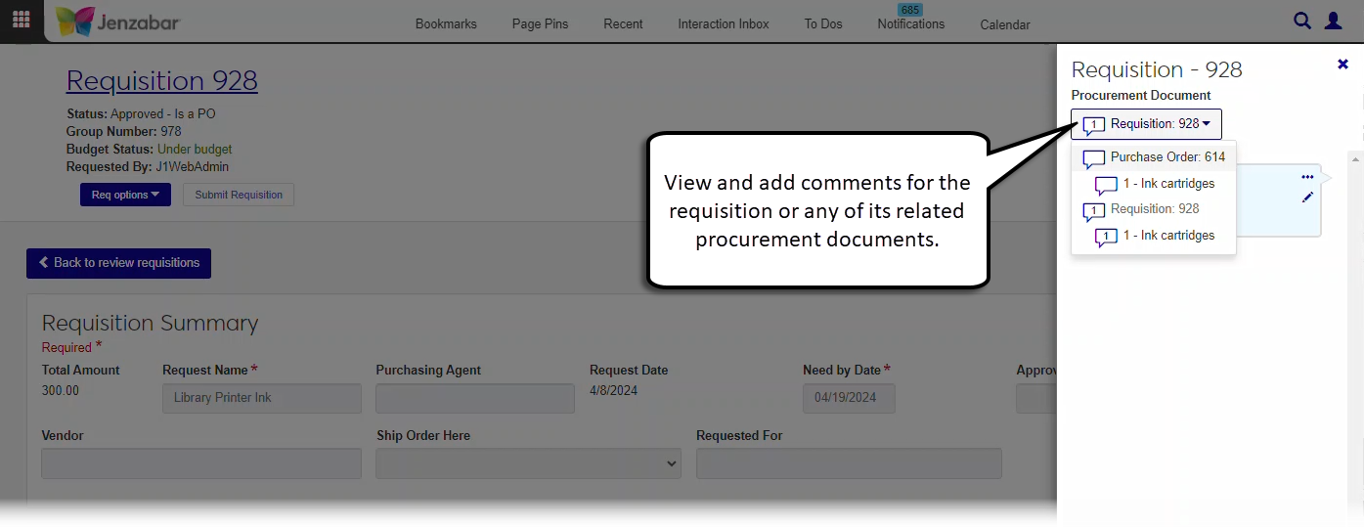The height and width of the screenshot is (528, 1364).
Task: Select Requisition: 928 in the dropdown list
Action: click(1154, 209)
